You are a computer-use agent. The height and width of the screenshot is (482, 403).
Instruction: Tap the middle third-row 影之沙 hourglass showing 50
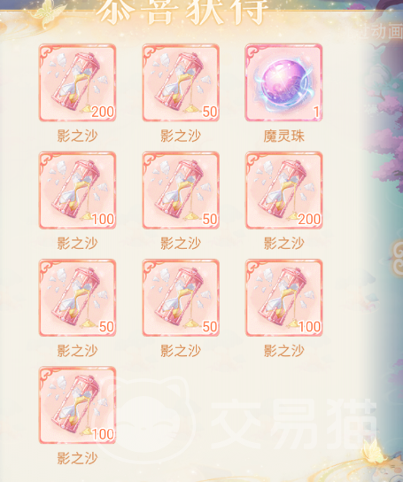coord(181,298)
